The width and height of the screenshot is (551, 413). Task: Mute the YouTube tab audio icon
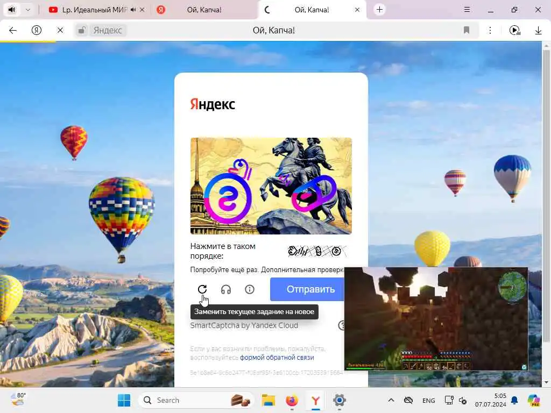coord(133,10)
